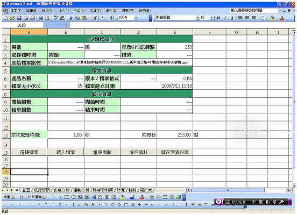
Task: Apply 3-D style from the drawing toolbar
Action: [x=179, y=197]
